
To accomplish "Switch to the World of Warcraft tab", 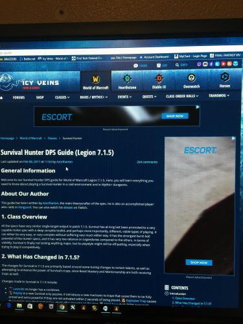I will (x=96, y=82).
